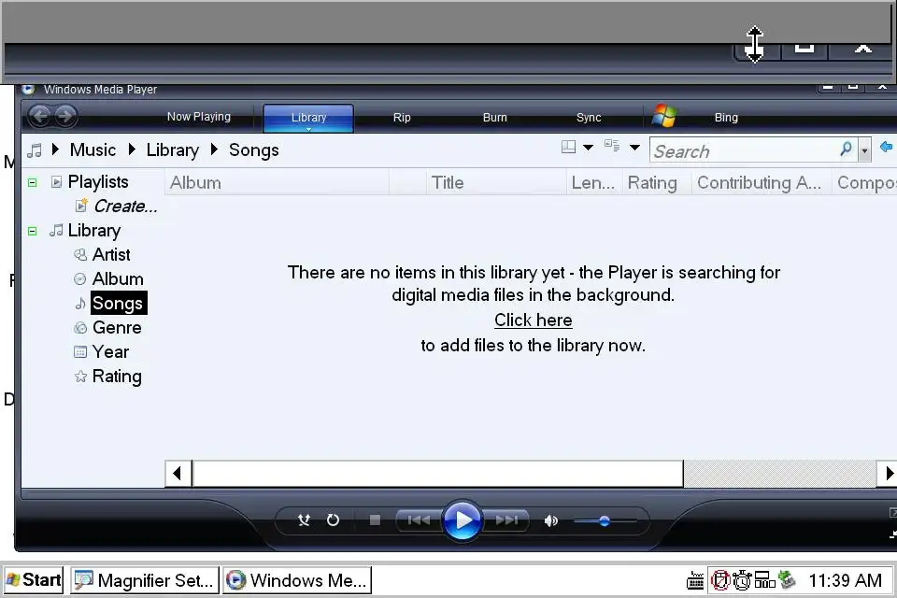
Task: Click the music note category icon in breadcrumb
Action: [35, 150]
